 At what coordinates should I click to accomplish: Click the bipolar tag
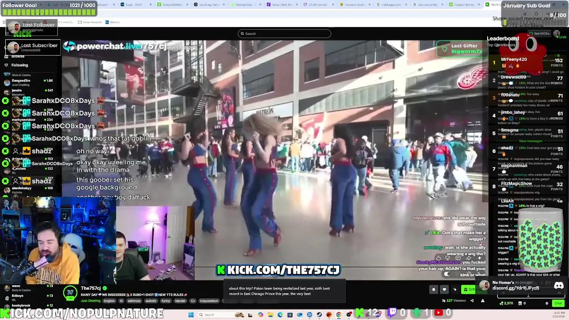click(180, 301)
